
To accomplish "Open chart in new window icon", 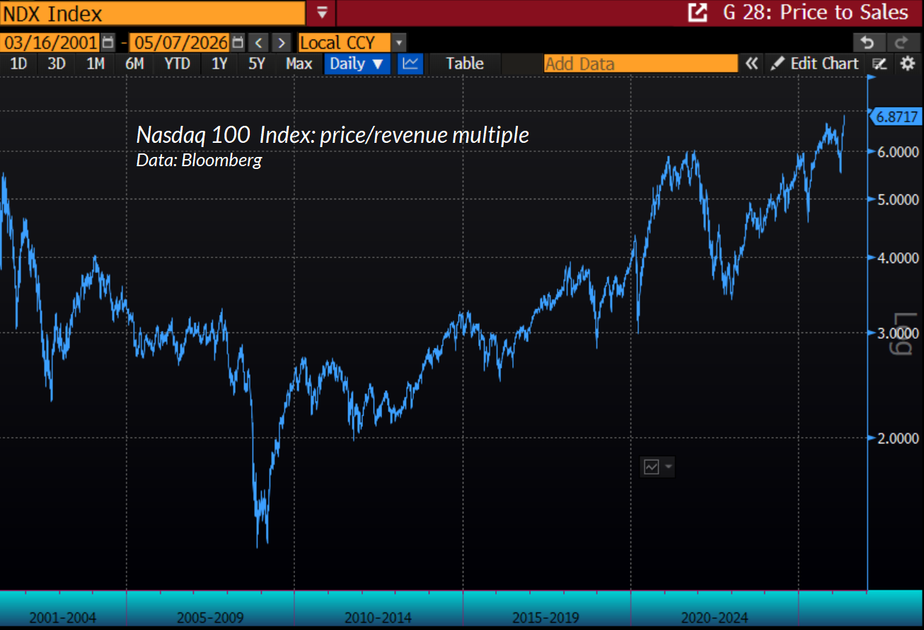I will (698, 13).
